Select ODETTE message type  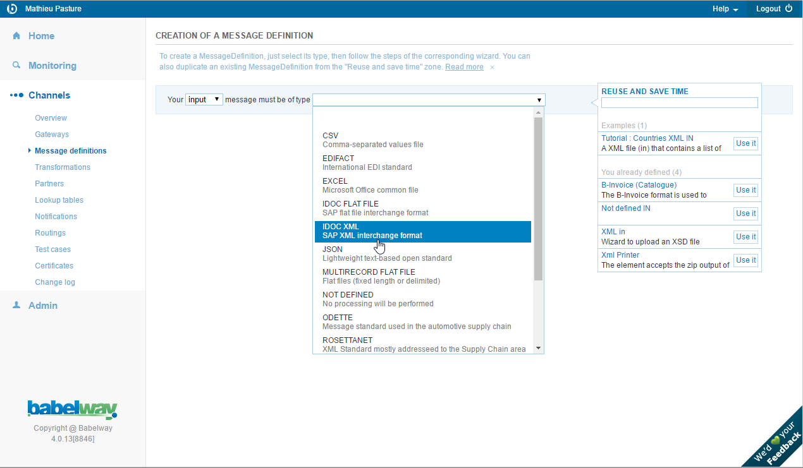click(x=423, y=322)
